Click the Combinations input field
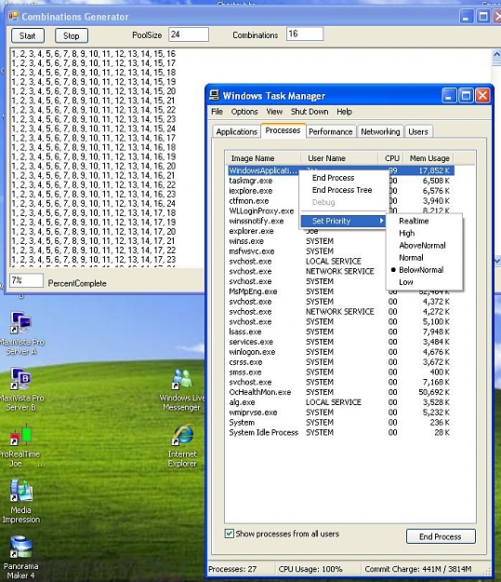501x582 pixels. [305, 34]
